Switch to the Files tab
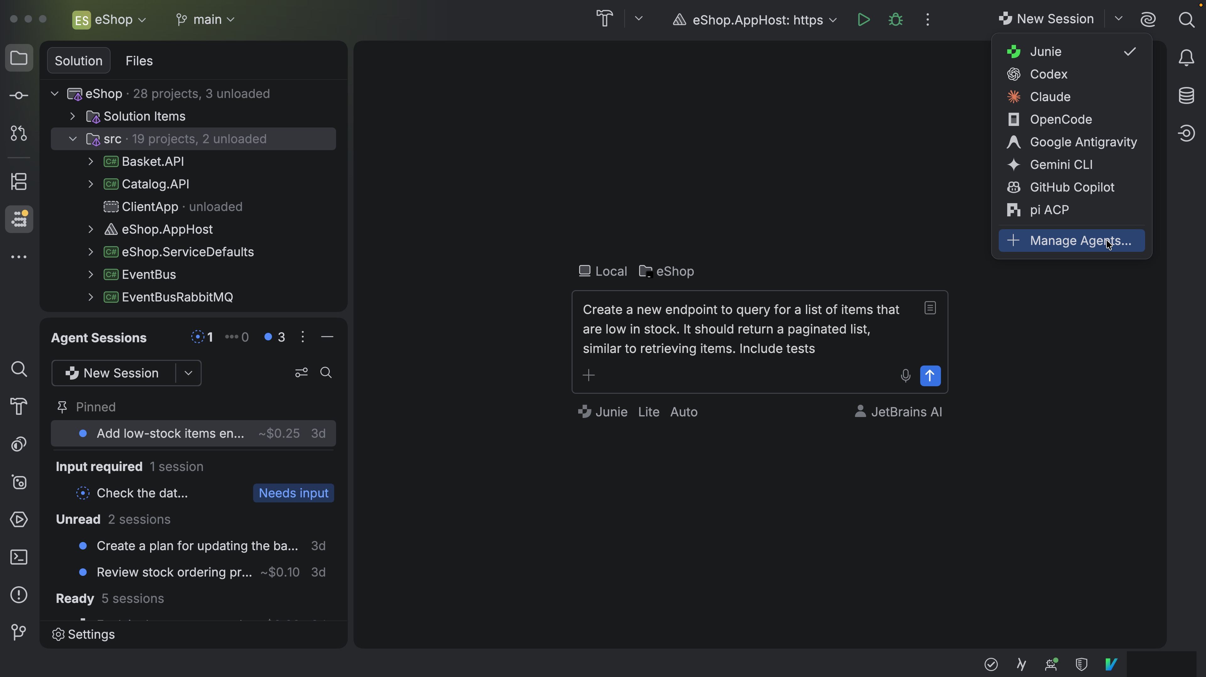This screenshot has width=1206, height=677. (139, 60)
